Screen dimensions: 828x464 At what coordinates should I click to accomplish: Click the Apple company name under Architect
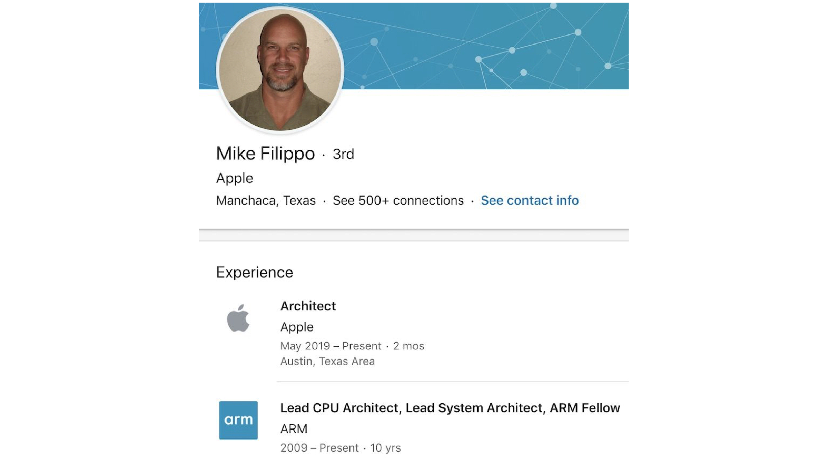297,327
